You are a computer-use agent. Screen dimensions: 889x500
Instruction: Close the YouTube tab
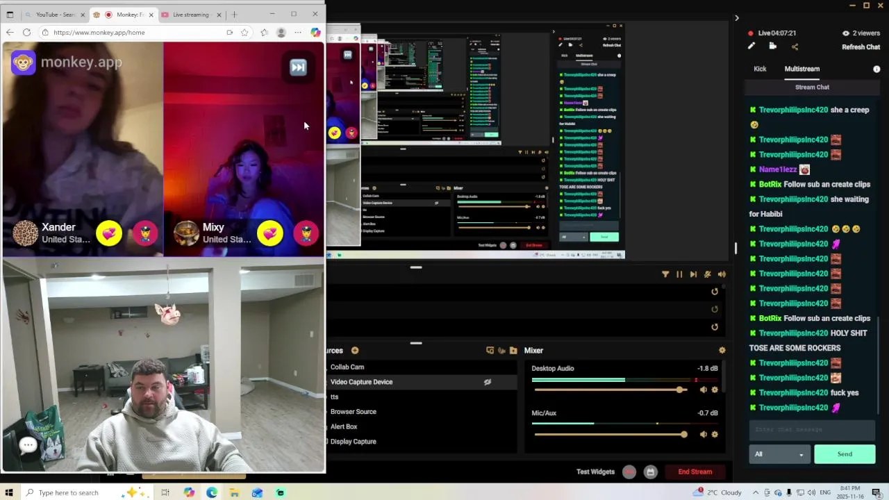coord(83,15)
